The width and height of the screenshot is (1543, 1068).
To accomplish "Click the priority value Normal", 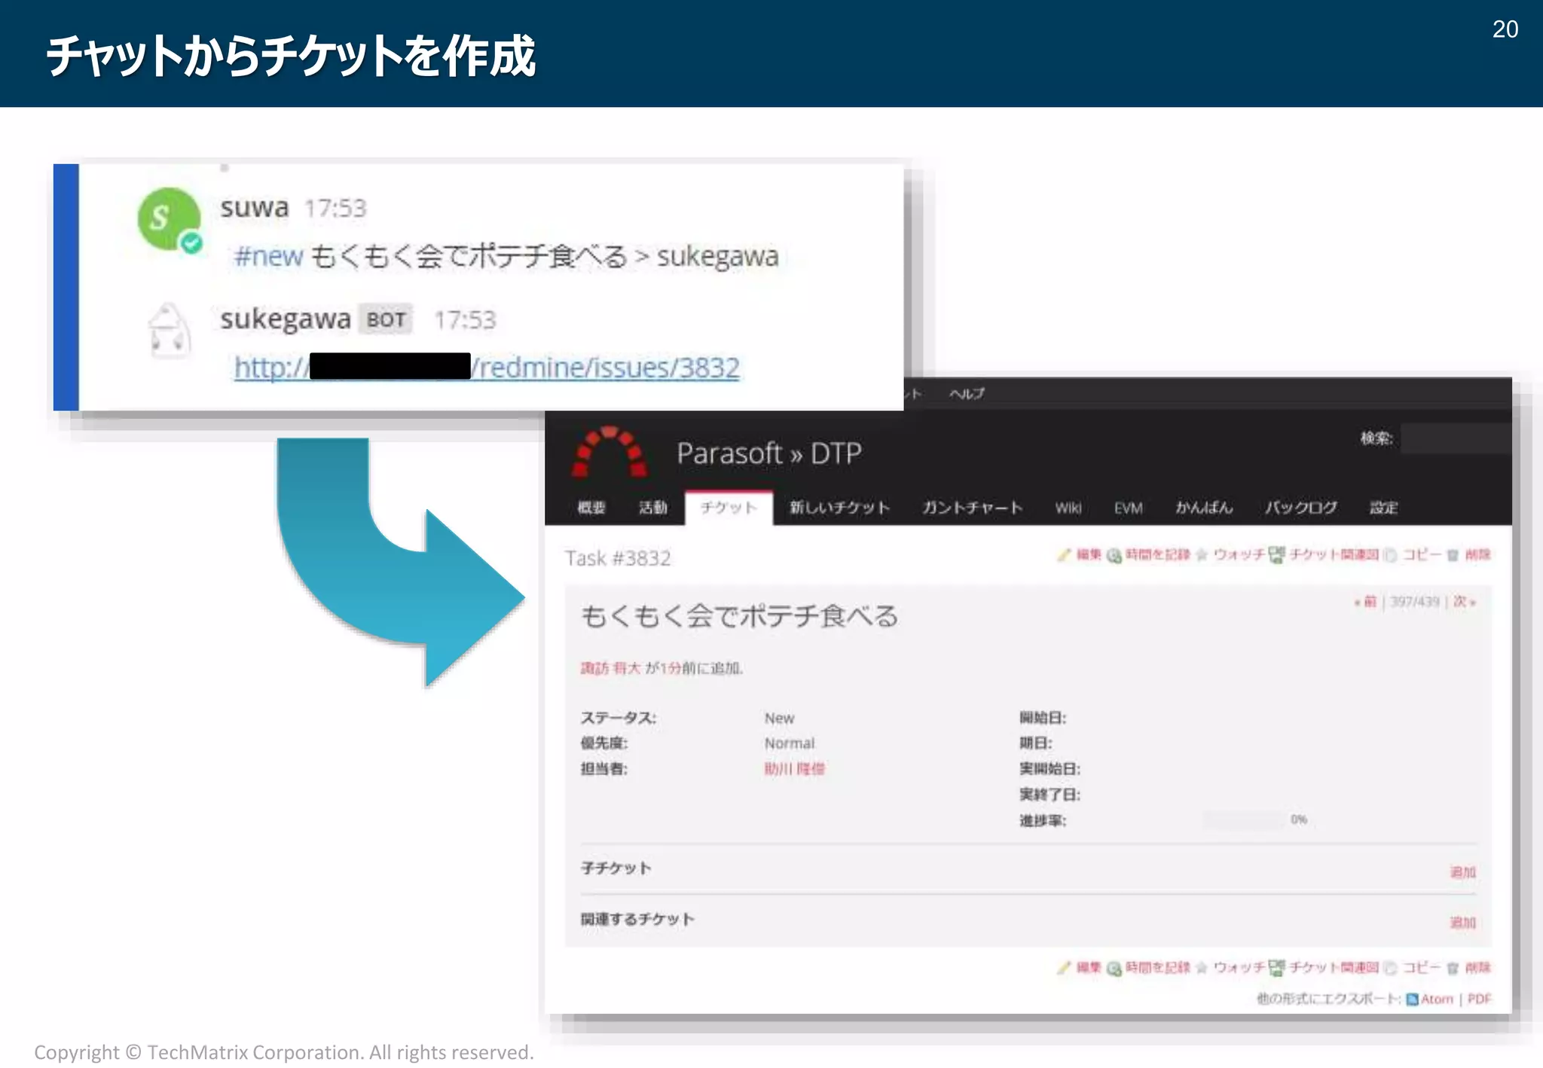I will 789,743.
